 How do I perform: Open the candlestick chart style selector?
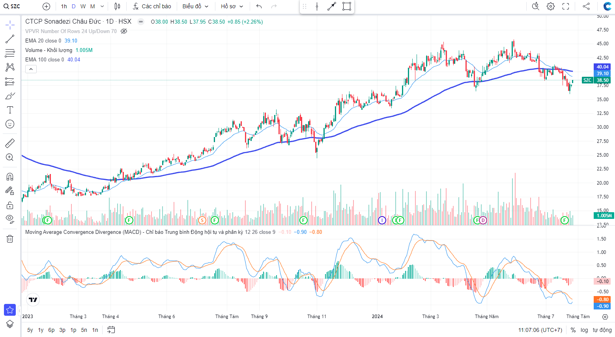coord(117,6)
